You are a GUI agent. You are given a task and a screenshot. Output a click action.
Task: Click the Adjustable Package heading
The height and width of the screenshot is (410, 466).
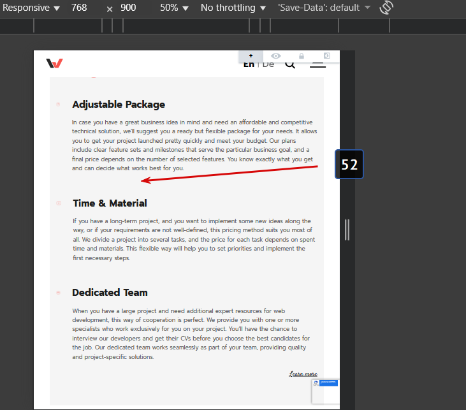point(119,105)
